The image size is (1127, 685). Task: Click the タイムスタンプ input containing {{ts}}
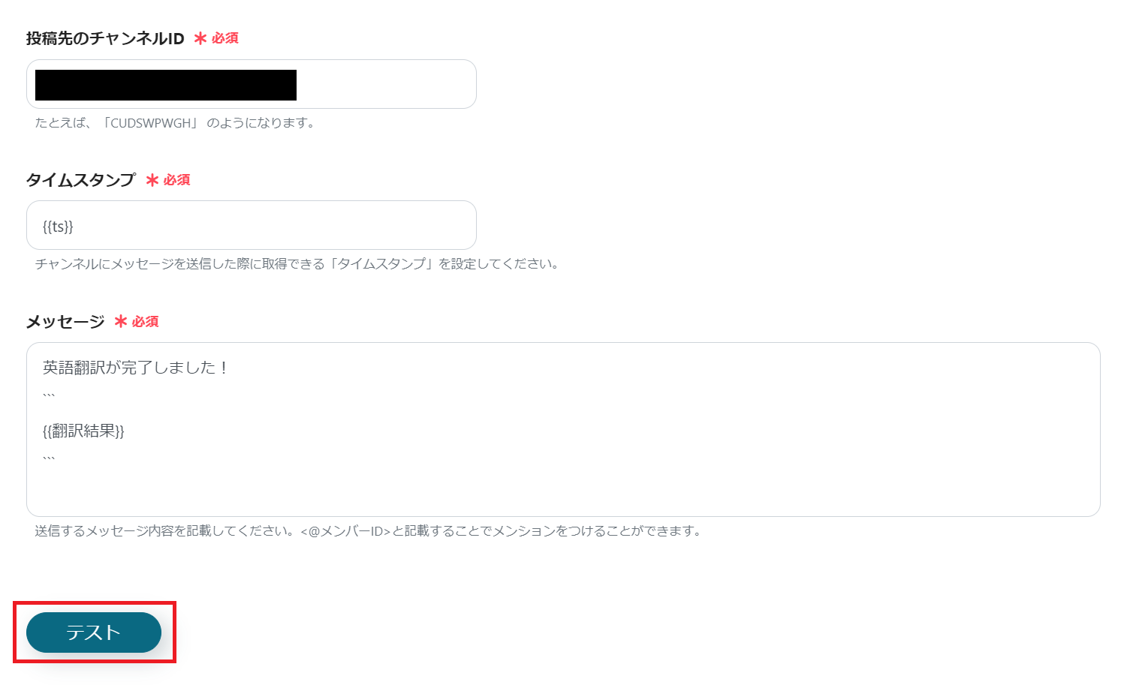click(x=252, y=225)
